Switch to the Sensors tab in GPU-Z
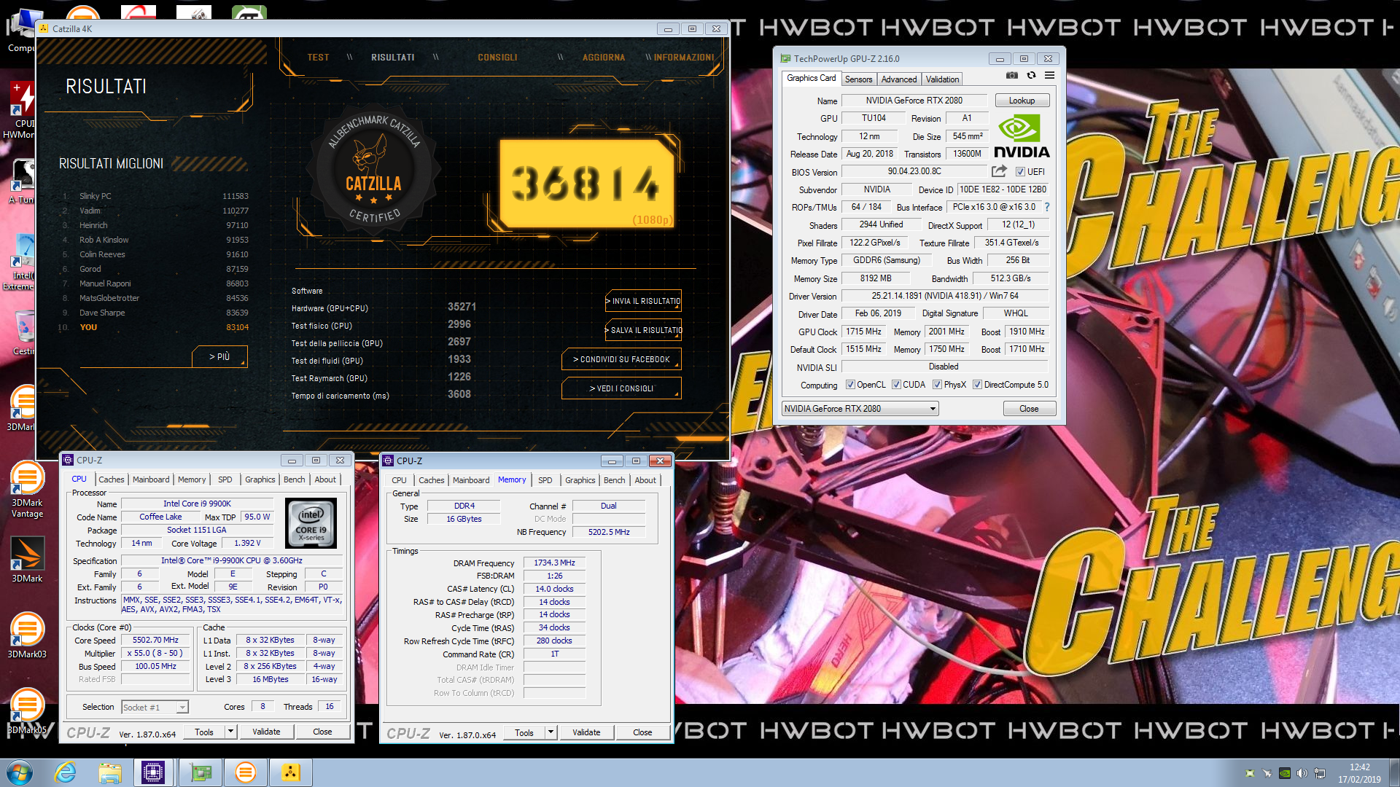The height and width of the screenshot is (787, 1400). 858,79
